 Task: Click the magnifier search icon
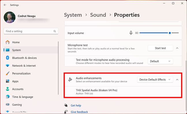click(x=55, y=31)
